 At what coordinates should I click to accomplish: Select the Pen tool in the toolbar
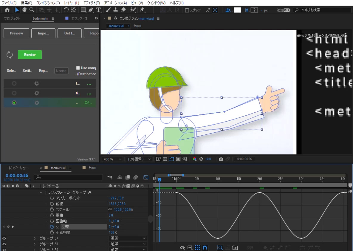coord(91,10)
